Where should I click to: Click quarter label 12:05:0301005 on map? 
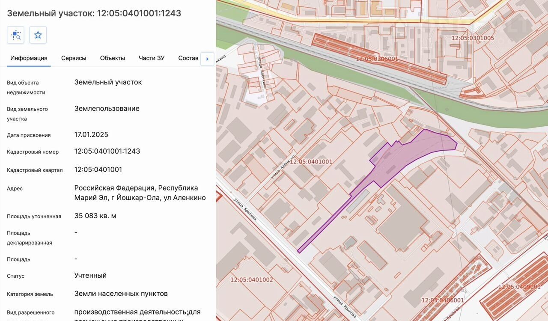tap(473, 38)
